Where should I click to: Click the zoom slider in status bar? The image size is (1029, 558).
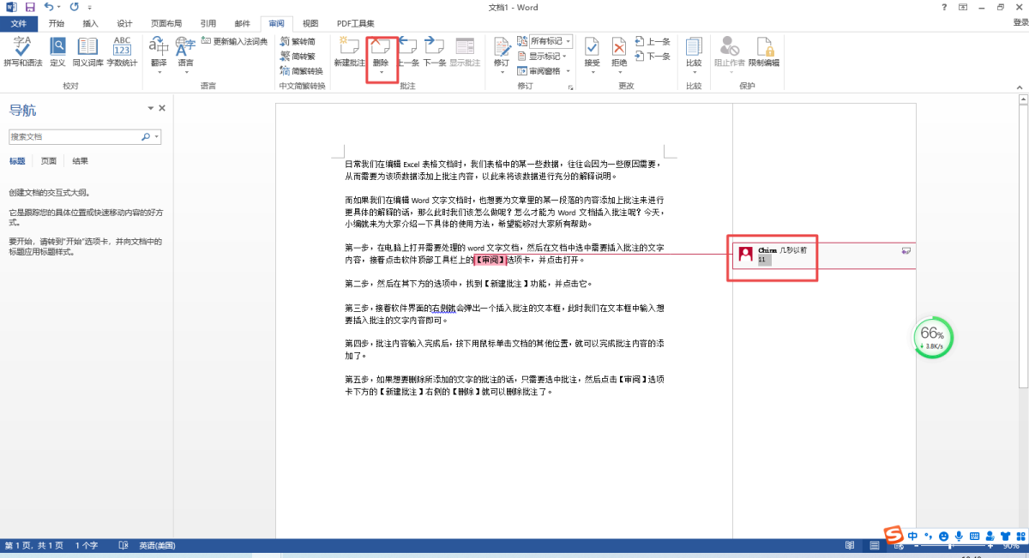pos(948,546)
